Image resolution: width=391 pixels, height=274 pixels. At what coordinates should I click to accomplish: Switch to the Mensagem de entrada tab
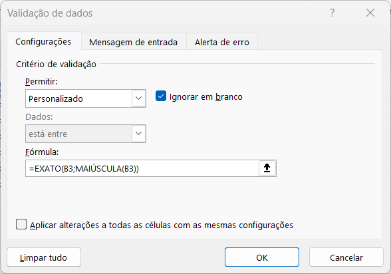tap(134, 42)
